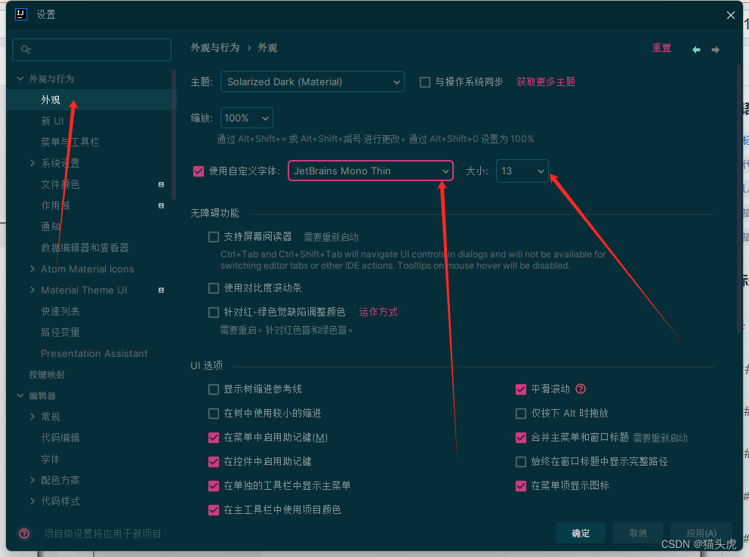Click the 应用(A) apply button
The width and height of the screenshot is (749, 557).
(701, 533)
